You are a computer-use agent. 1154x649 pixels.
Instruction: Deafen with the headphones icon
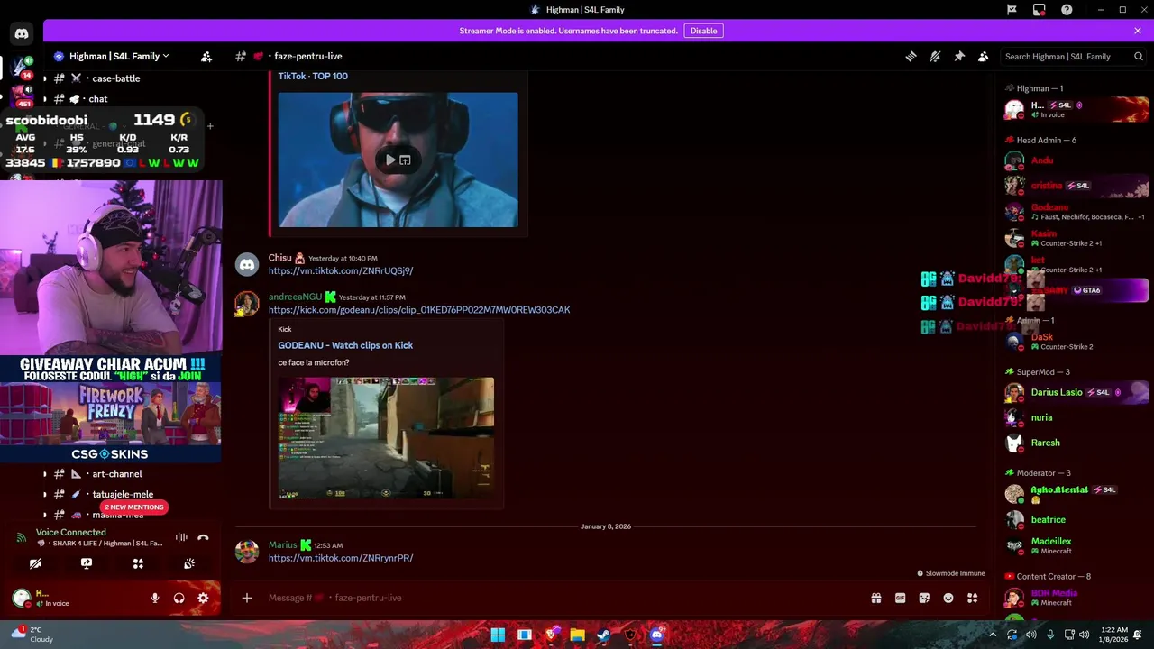179,598
